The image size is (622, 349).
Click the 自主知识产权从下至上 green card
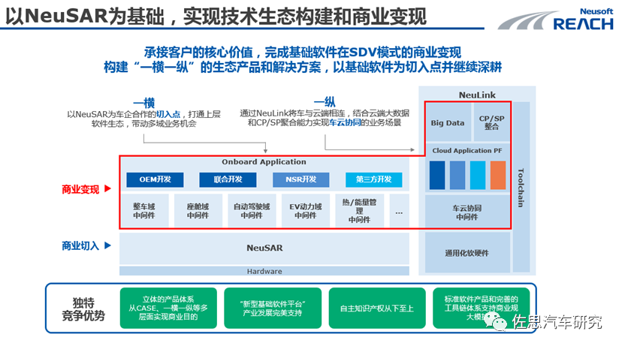(x=377, y=308)
